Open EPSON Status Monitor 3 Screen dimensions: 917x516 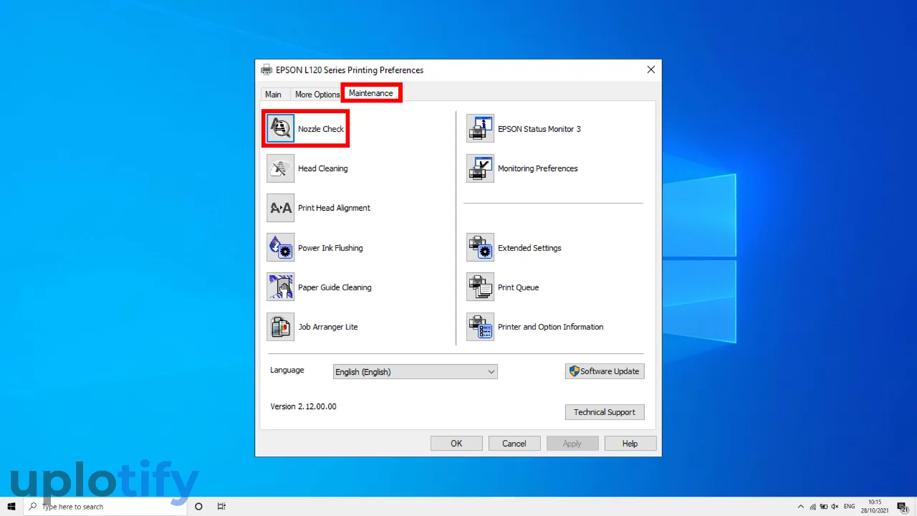click(x=480, y=129)
